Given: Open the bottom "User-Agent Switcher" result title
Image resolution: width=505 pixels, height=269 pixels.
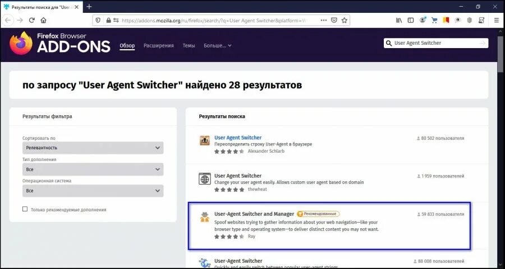Looking at the screenshot, I should [x=238, y=261].
